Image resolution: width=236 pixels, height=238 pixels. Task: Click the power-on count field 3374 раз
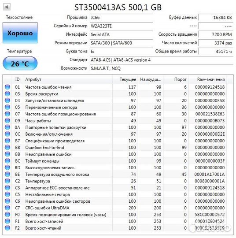click(x=216, y=43)
